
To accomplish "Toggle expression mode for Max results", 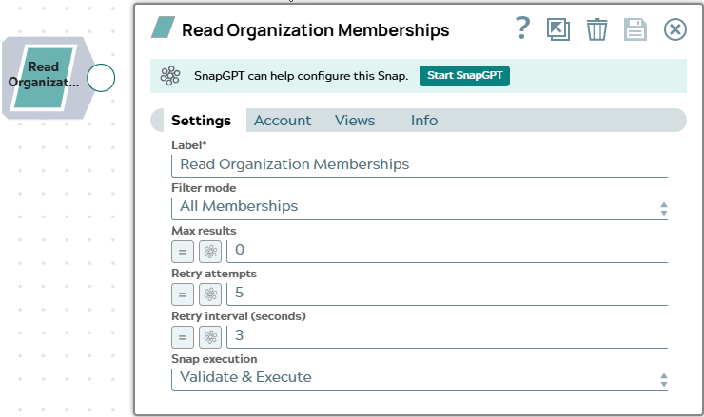I will coord(183,252).
